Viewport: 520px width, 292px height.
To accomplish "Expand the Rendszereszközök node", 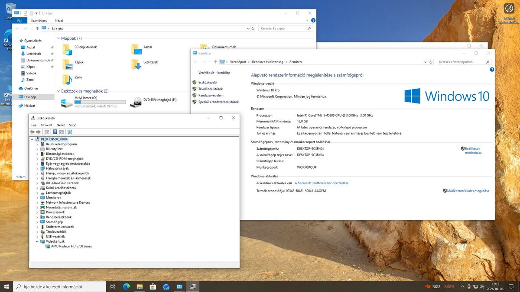I will click(x=37, y=217).
